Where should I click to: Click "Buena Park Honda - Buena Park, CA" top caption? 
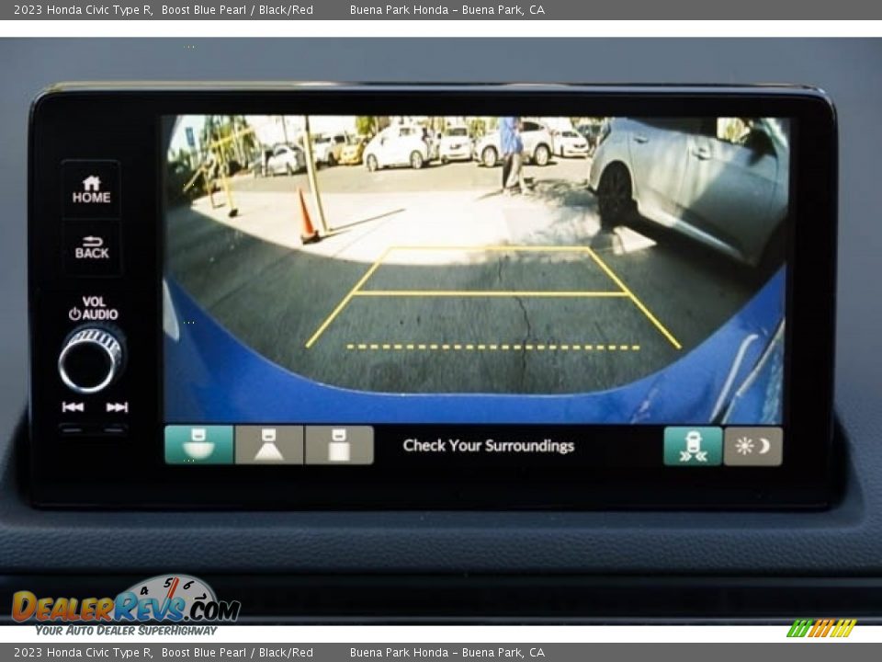(x=447, y=9)
